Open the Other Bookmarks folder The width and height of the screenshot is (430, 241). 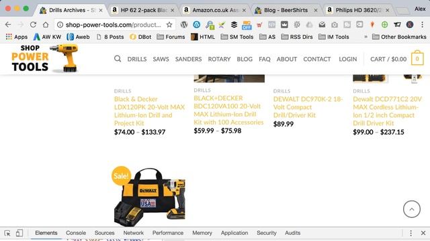point(399,37)
